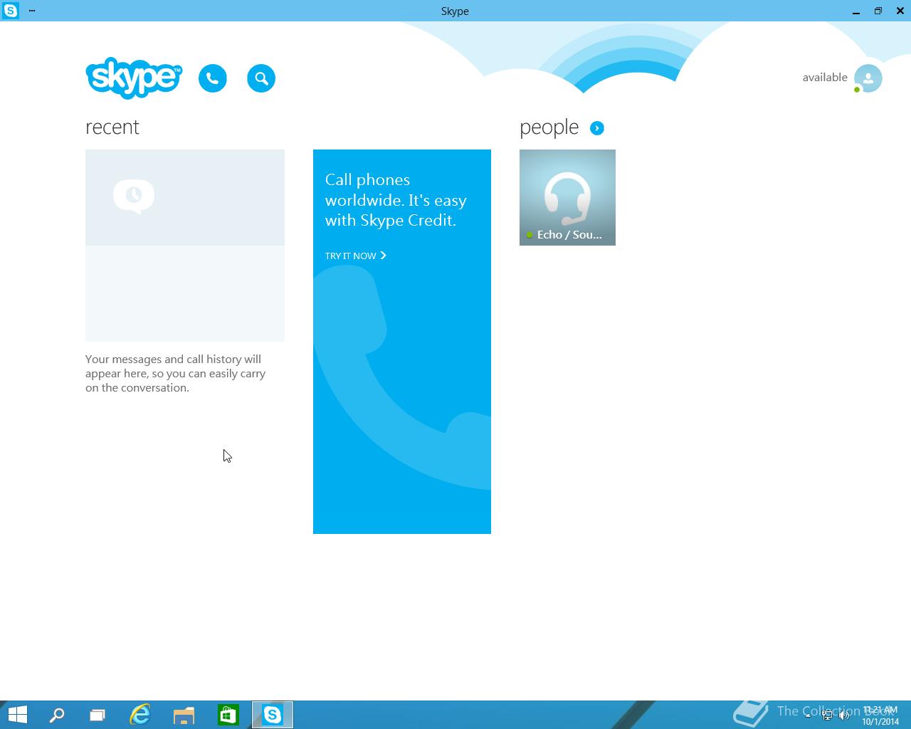This screenshot has width=911, height=729.
Task: Open the Skype dial pad call icon
Action: 213,78
